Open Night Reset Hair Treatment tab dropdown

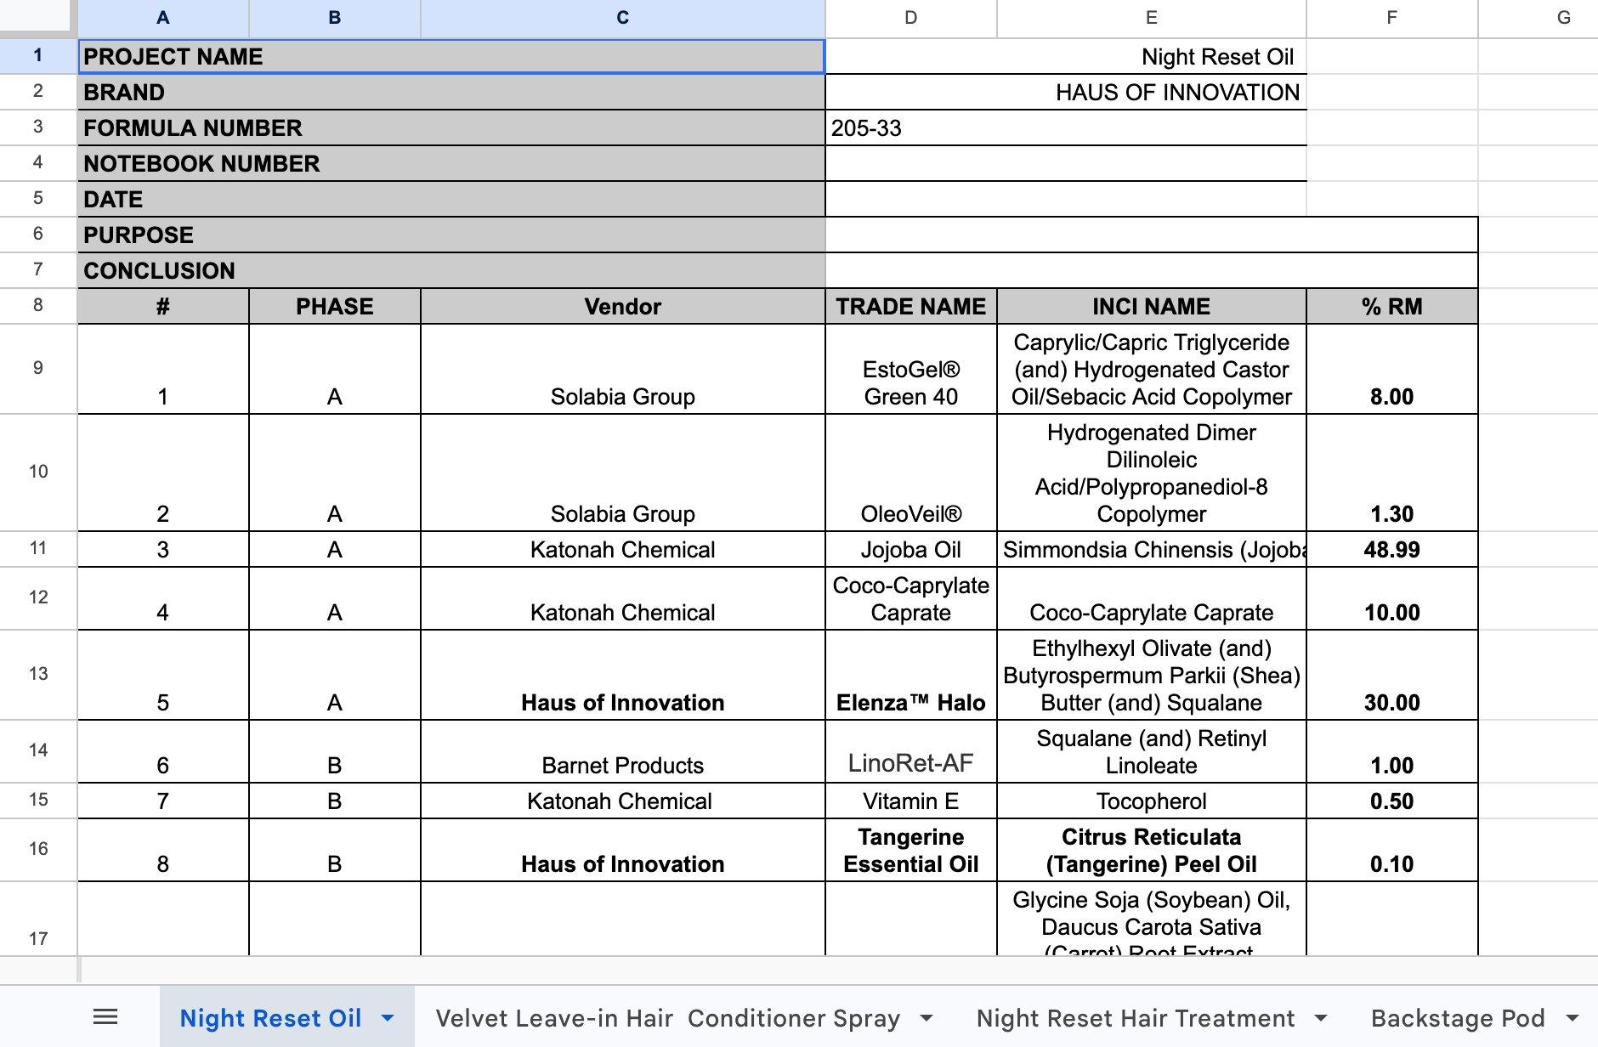click(1321, 1018)
